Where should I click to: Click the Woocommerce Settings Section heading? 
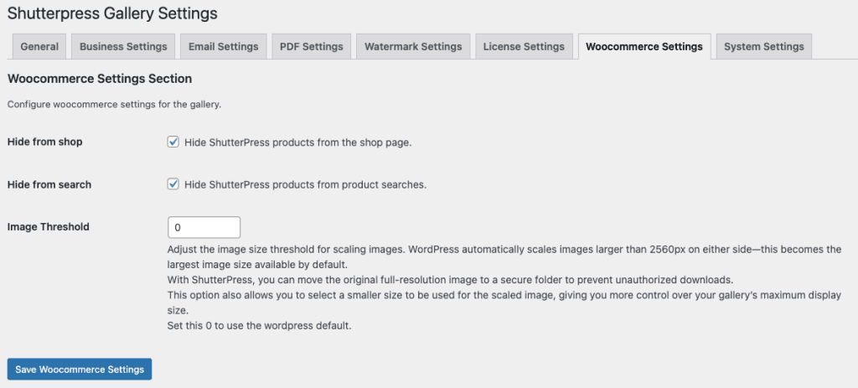[99, 79]
